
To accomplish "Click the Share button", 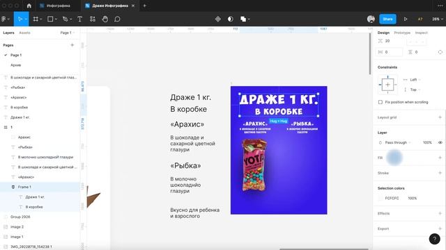I will tap(387, 19).
